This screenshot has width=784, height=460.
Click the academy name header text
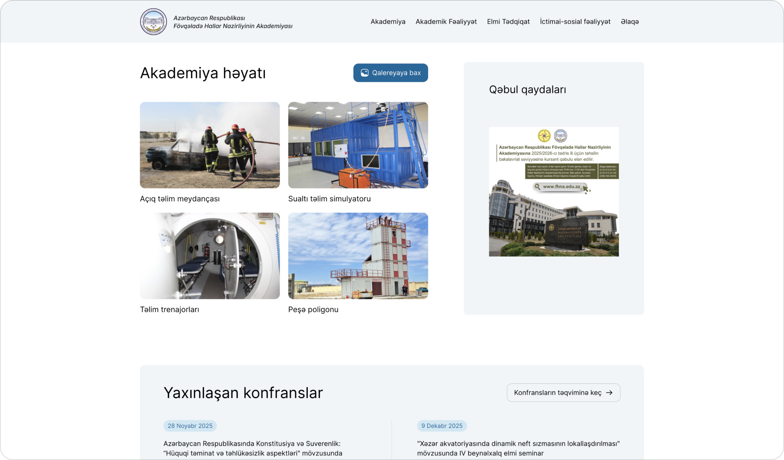pyautogui.click(x=233, y=22)
